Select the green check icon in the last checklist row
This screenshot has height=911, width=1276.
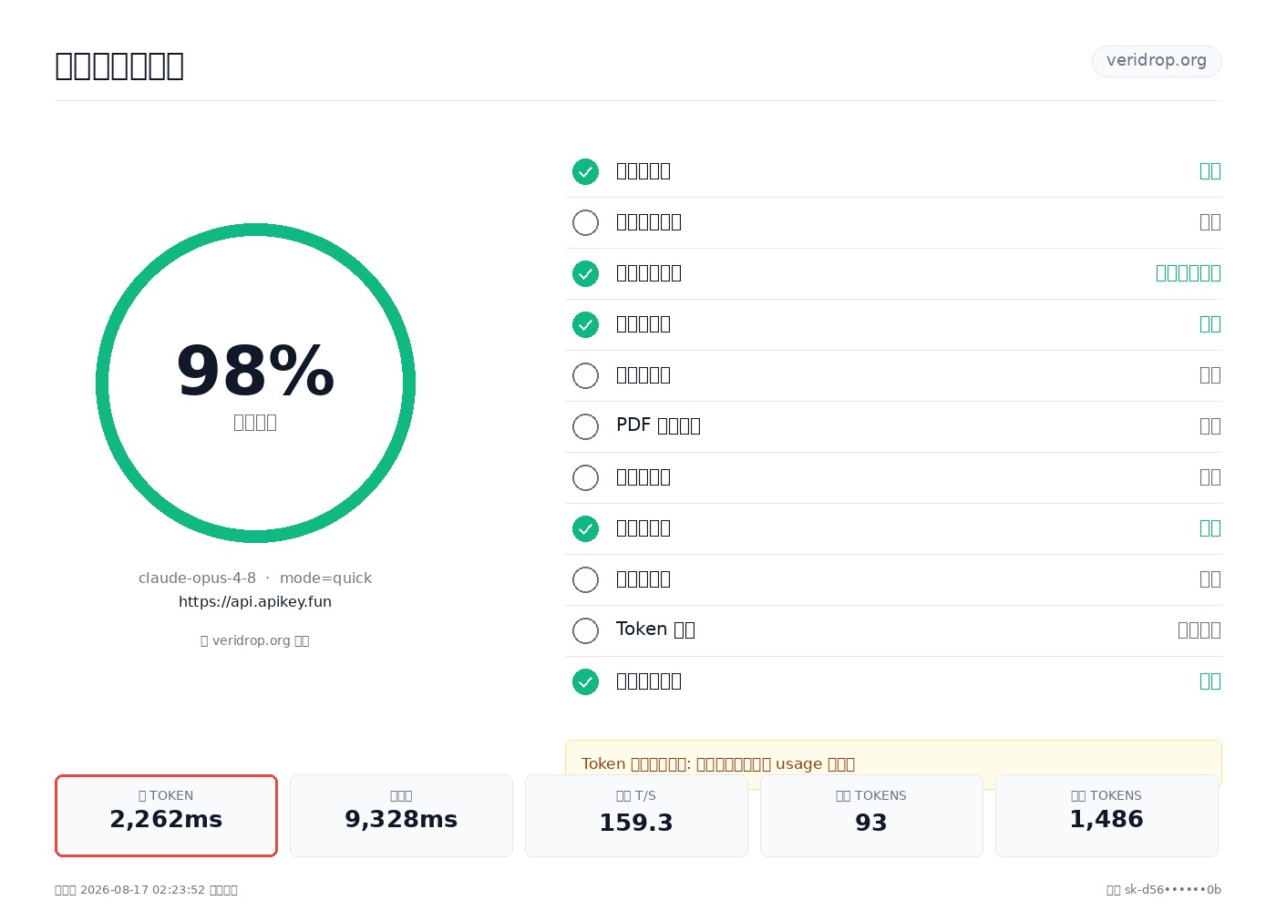tap(585, 681)
